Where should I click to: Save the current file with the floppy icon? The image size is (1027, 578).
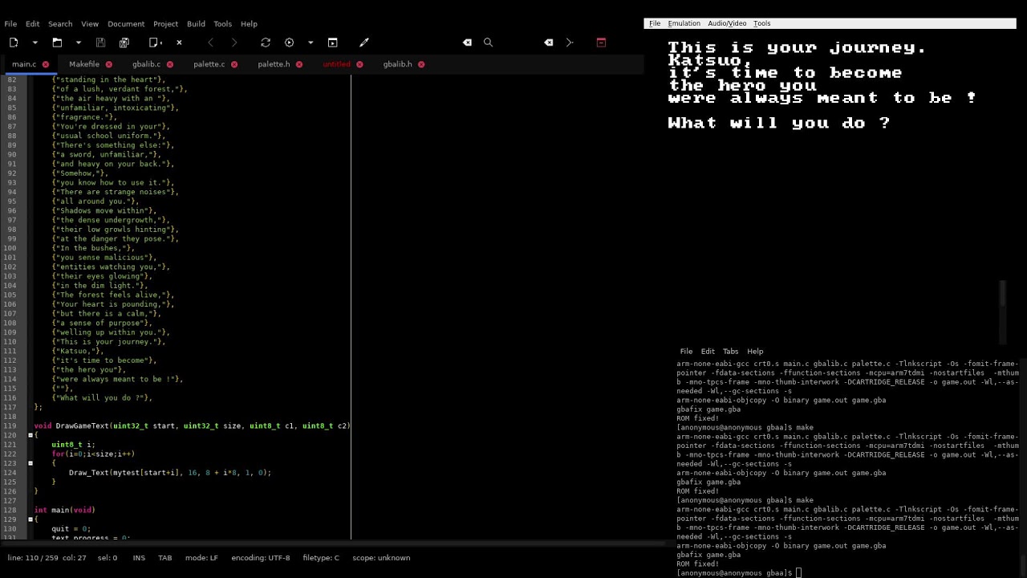click(x=100, y=43)
